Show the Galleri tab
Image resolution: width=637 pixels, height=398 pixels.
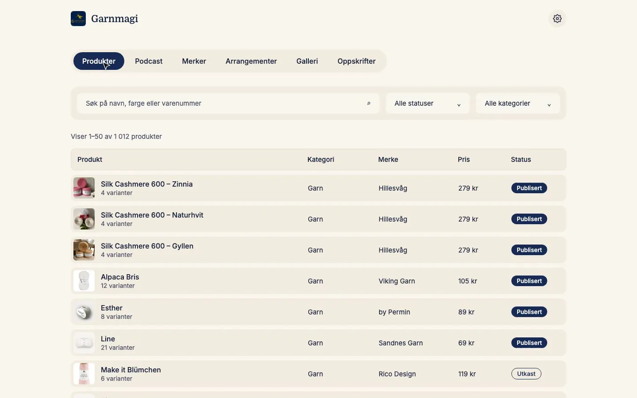[307, 61]
